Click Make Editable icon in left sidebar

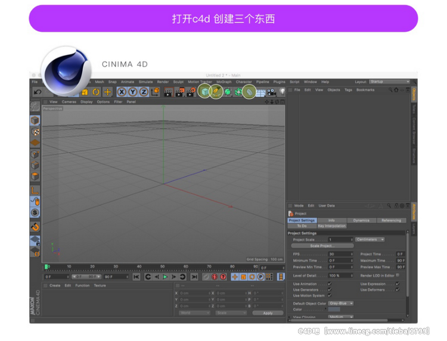tap(35, 107)
